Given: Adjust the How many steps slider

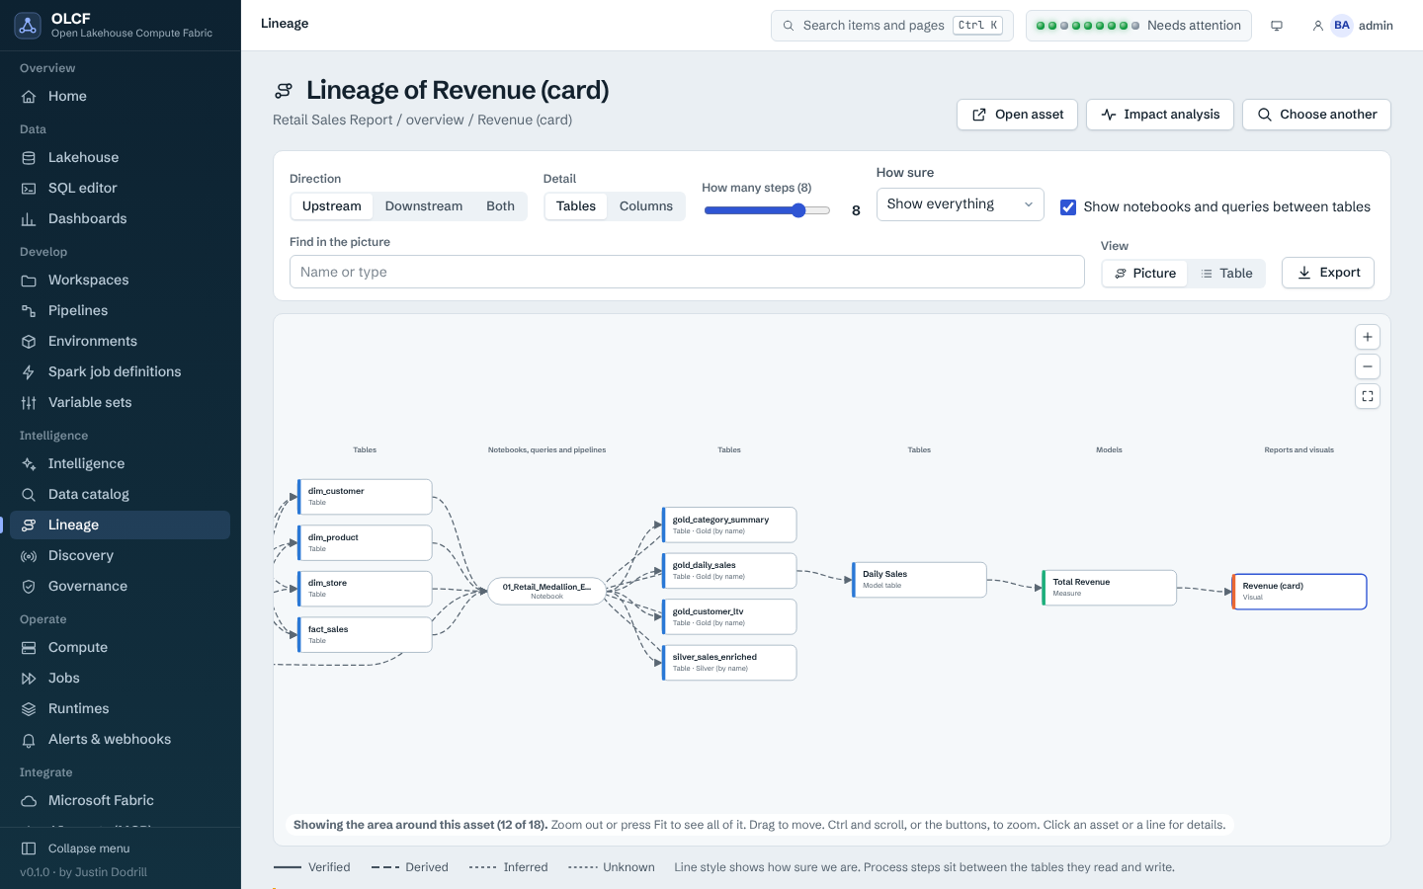Looking at the screenshot, I should pyautogui.click(x=767, y=210).
